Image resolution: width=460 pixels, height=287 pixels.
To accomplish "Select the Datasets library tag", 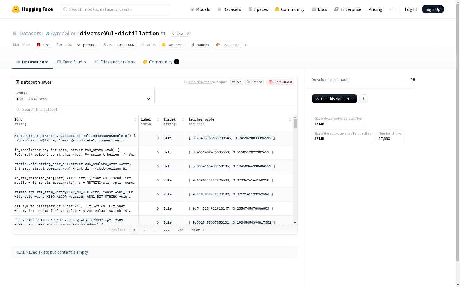I will (x=172, y=45).
